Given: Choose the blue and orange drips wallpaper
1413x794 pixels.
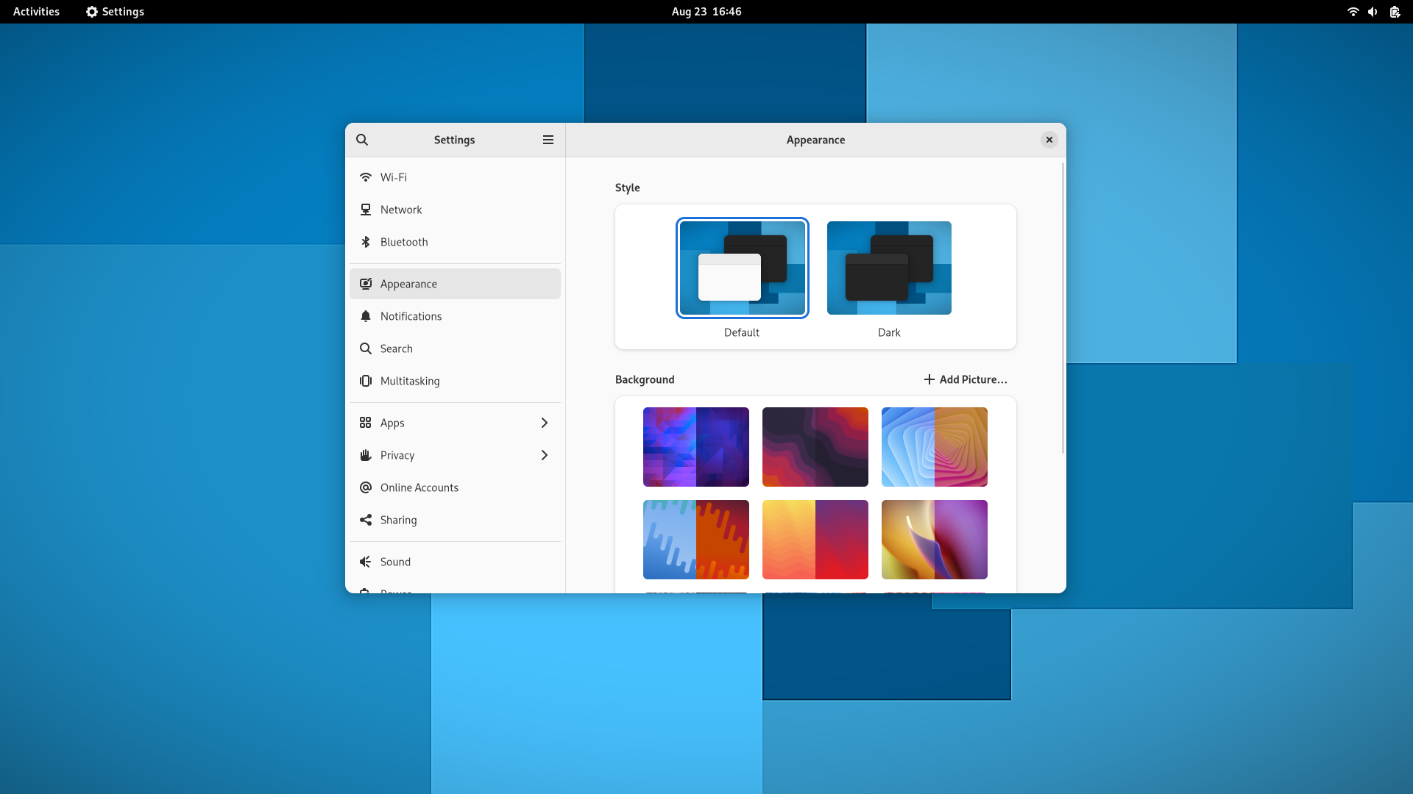Looking at the screenshot, I should pyautogui.click(x=696, y=540).
